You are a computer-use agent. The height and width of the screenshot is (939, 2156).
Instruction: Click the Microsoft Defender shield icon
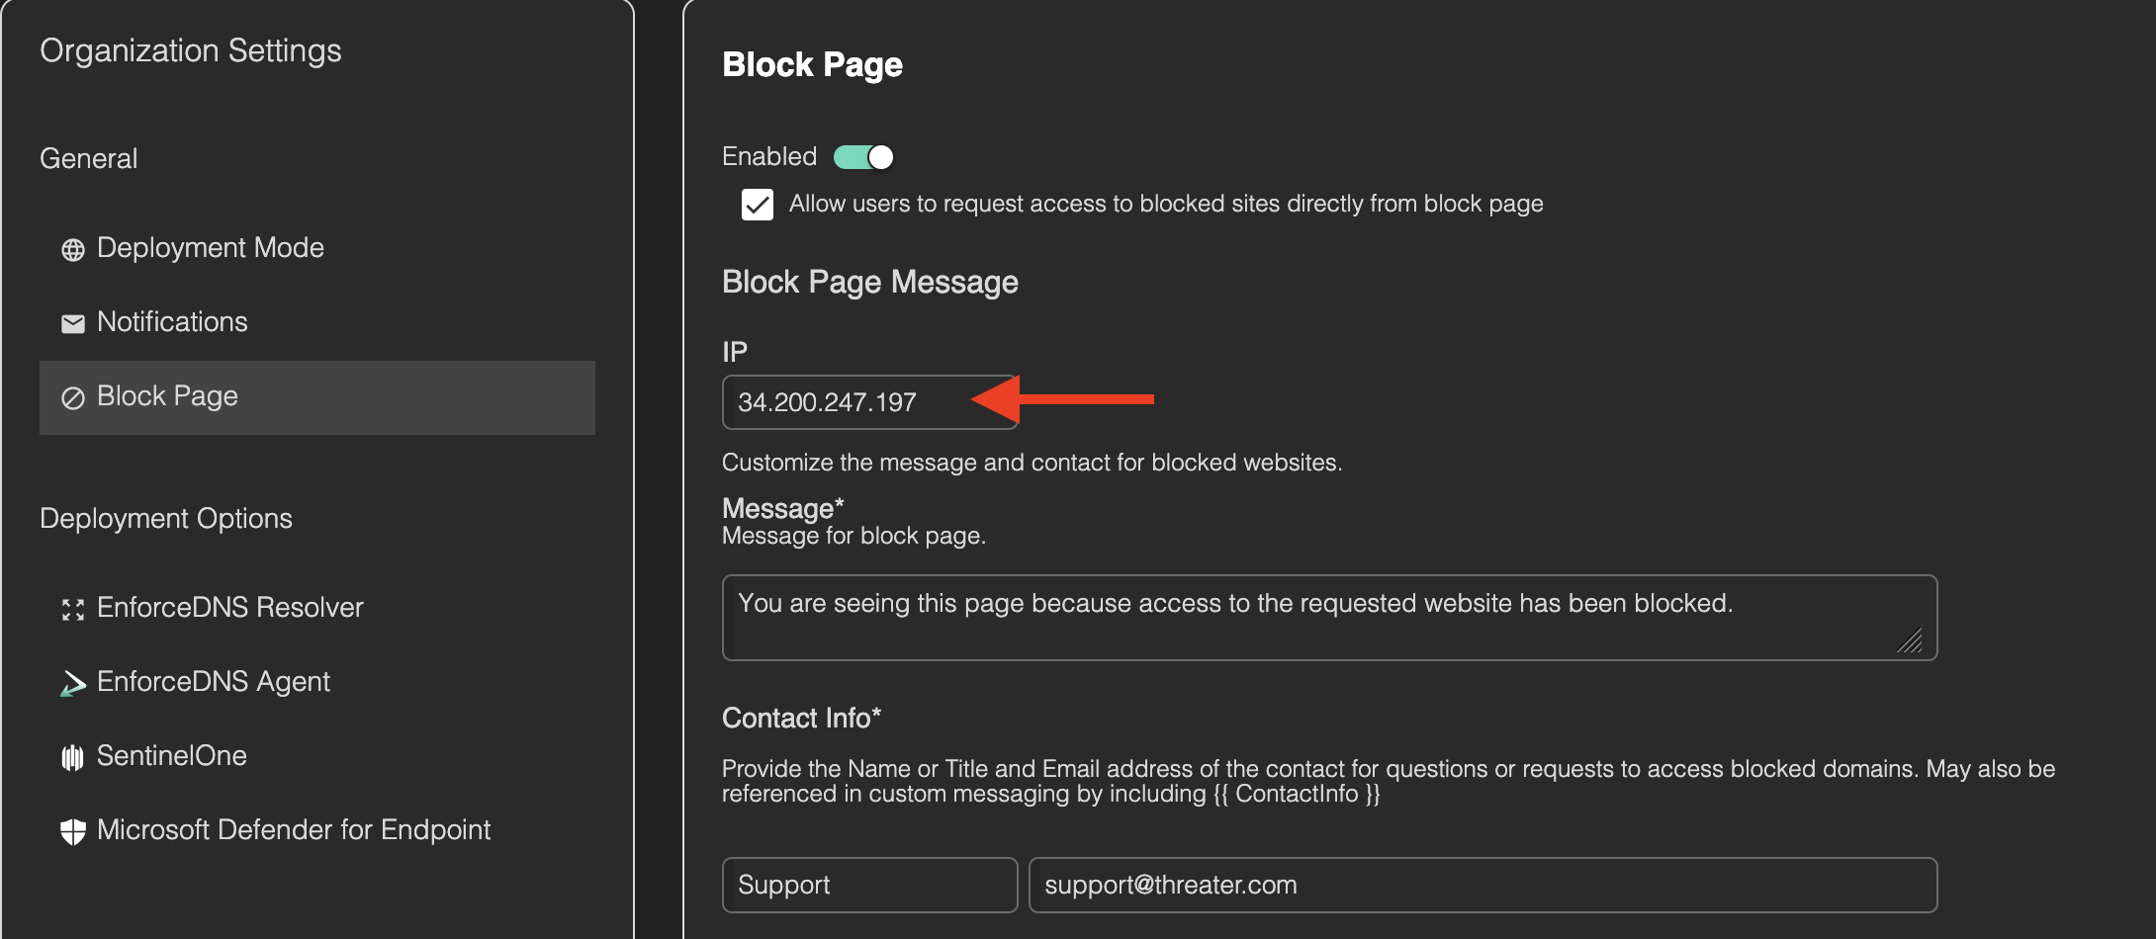(73, 831)
